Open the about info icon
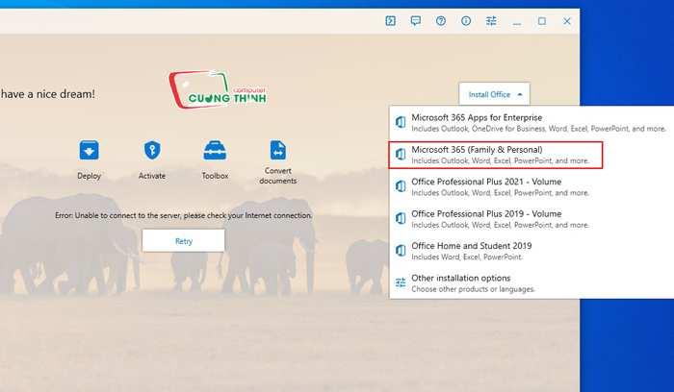674x392 pixels. tap(466, 21)
